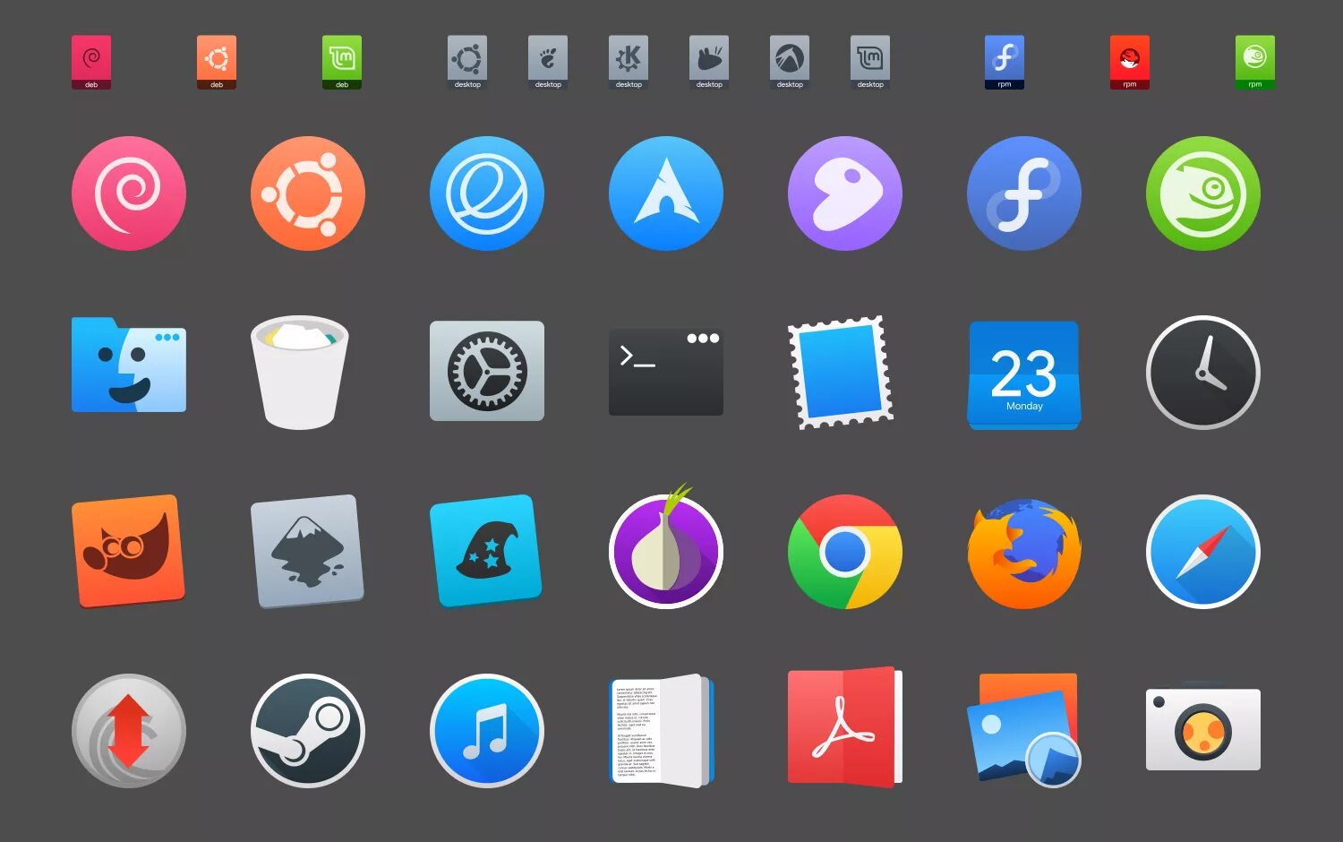The height and width of the screenshot is (842, 1343).
Task: Open the blue postage stamp mail icon
Action: [x=841, y=373]
